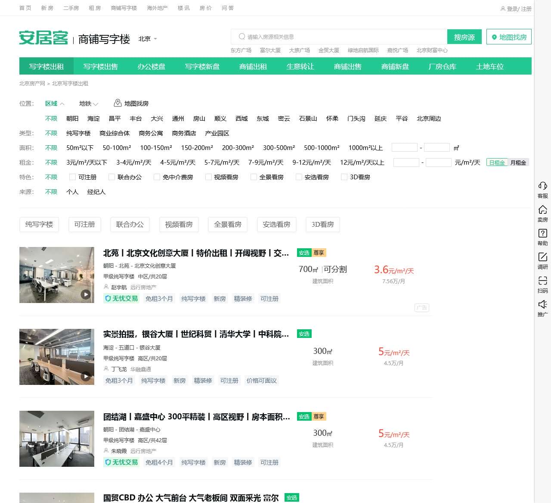Image resolution: width=551 pixels, height=503 pixels.
Task: Open 银谷大厦 listing title
Action: pos(196,334)
